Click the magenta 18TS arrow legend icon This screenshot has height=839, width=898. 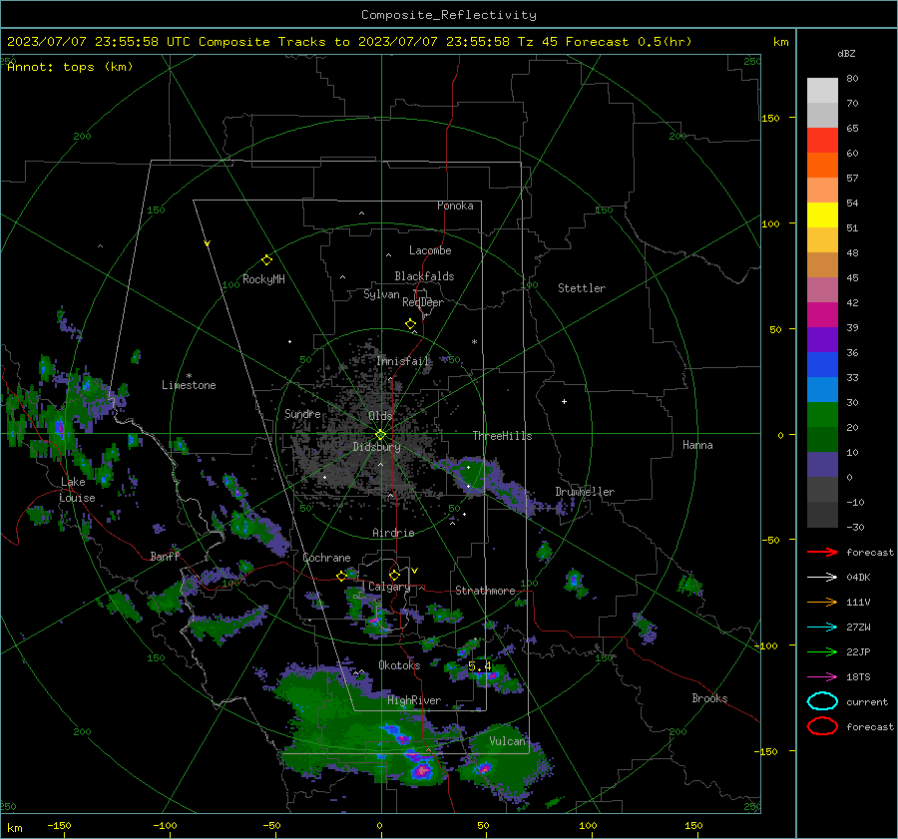pos(822,677)
